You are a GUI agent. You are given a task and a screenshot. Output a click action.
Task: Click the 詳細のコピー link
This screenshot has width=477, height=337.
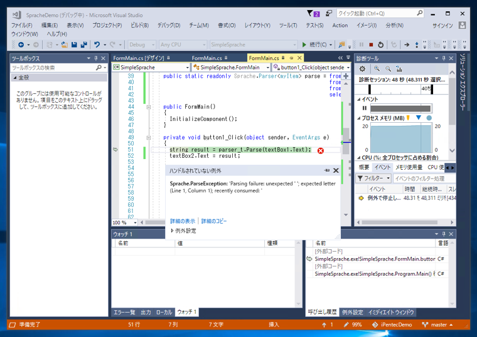[x=214, y=221]
